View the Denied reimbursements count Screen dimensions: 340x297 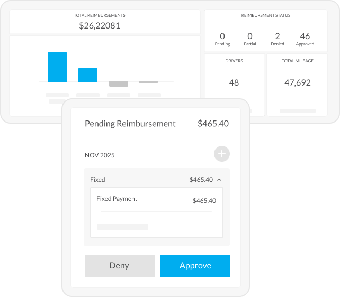point(278,39)
